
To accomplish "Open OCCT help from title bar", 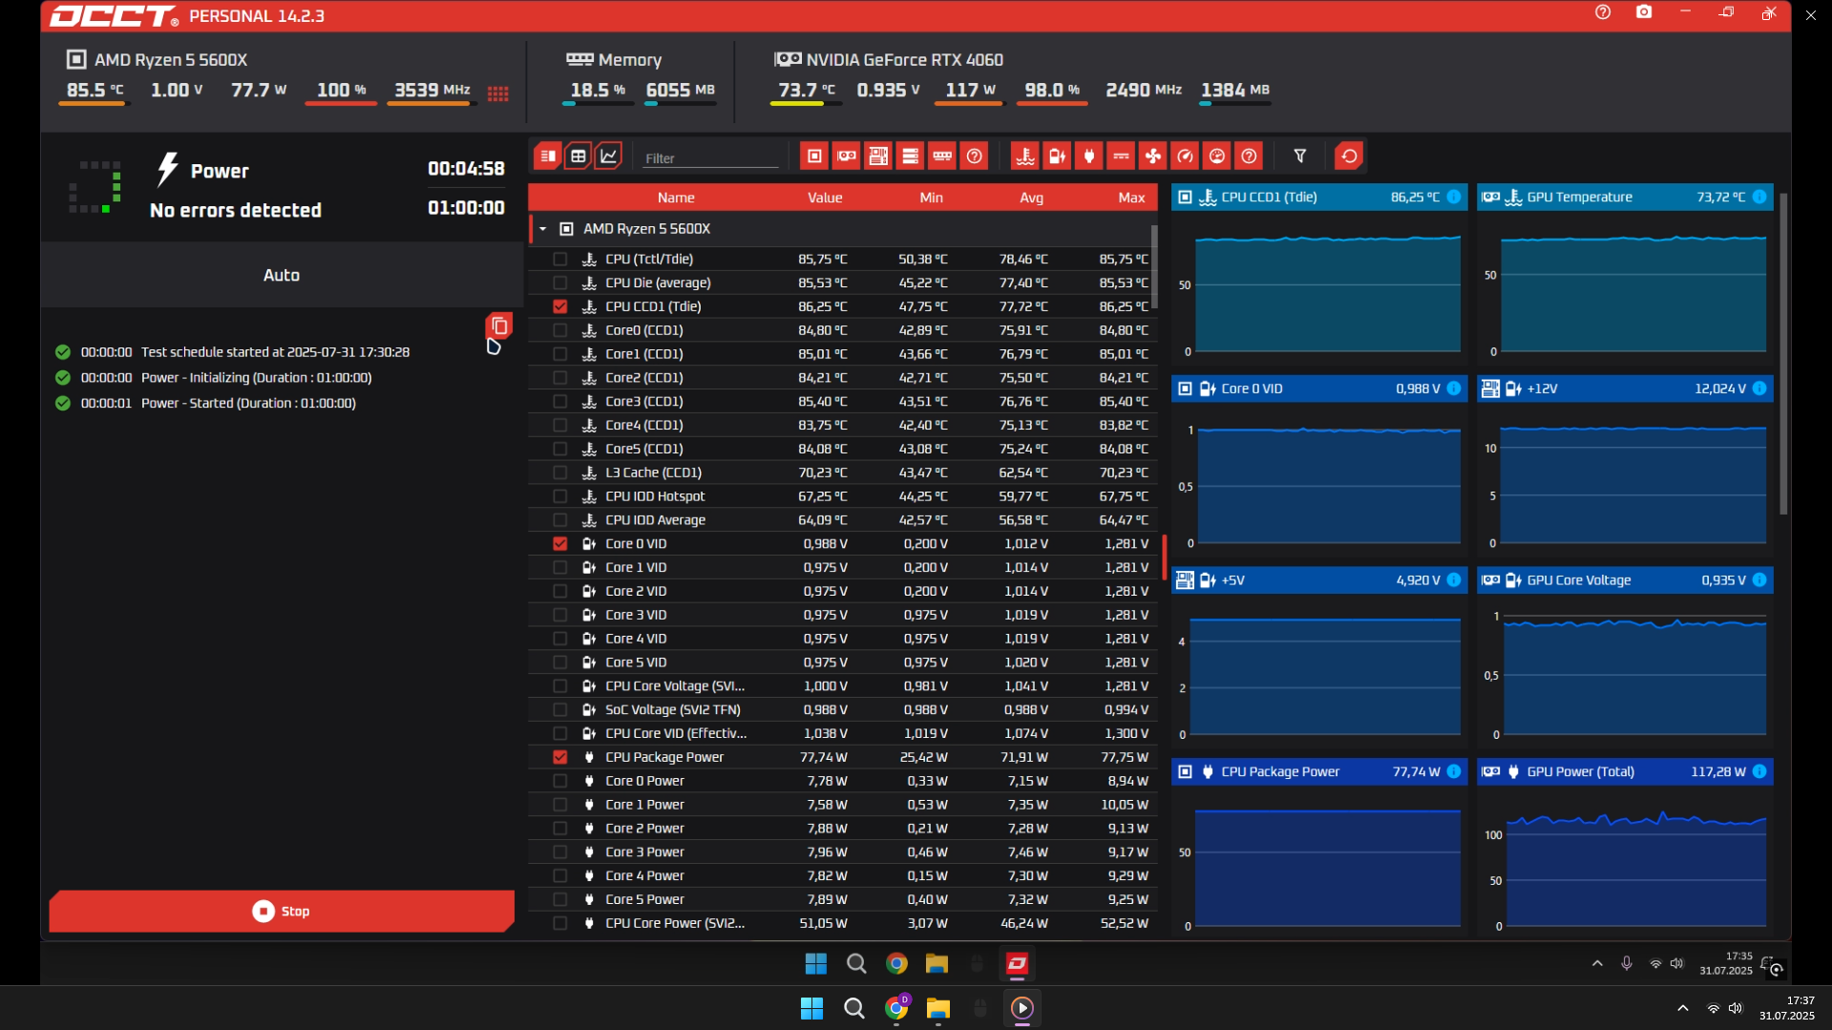I will 1603,12.
